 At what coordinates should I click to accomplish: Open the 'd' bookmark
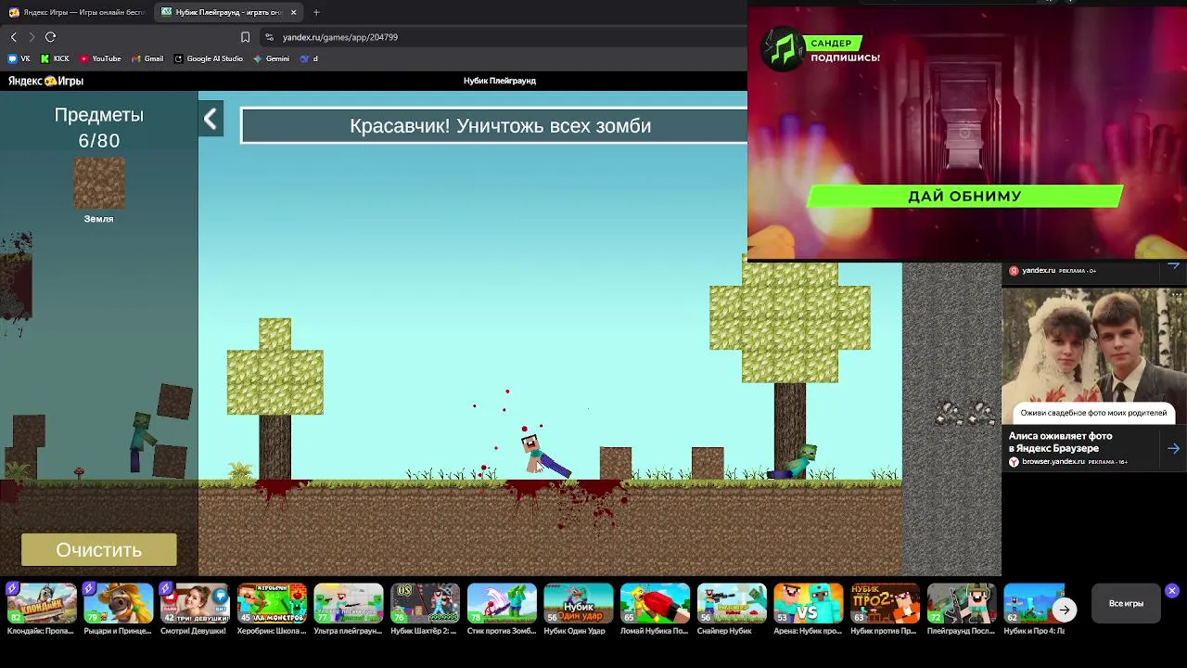(309, 58)
